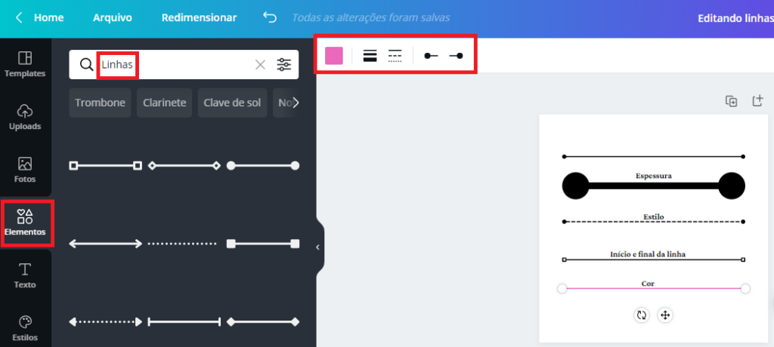Collapse the side panel with arrow handle
774x347 pixels.
[x=318, y=247]
